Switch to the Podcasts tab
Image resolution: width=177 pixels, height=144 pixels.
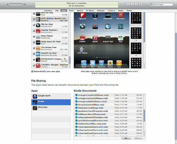pyautogui.click(x=101, y=11)
